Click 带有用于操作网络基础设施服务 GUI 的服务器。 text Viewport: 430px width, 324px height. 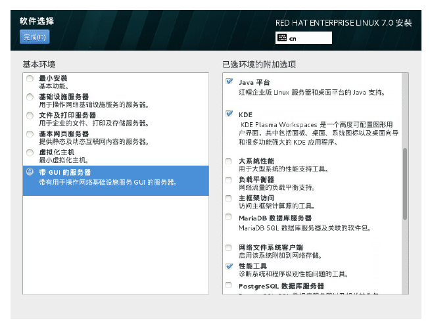coord(108,182)
